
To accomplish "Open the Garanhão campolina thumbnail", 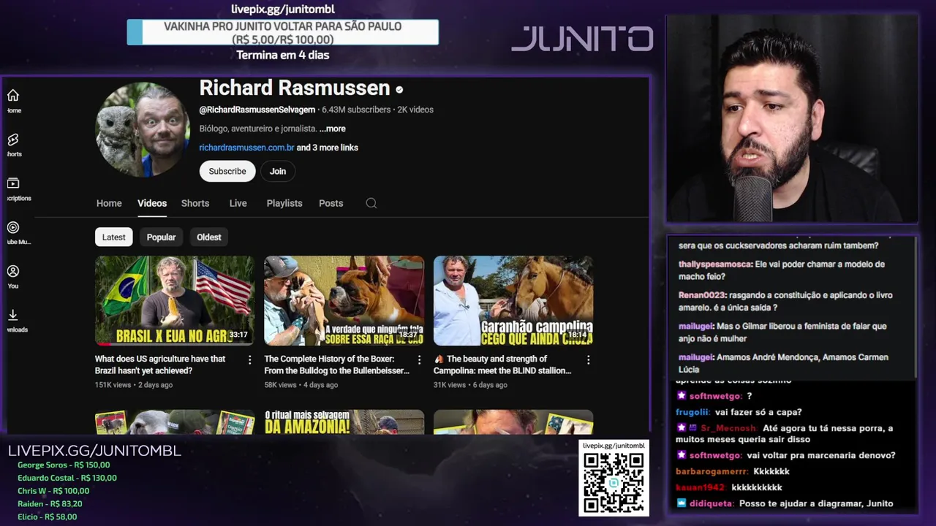I will (513, 300).
